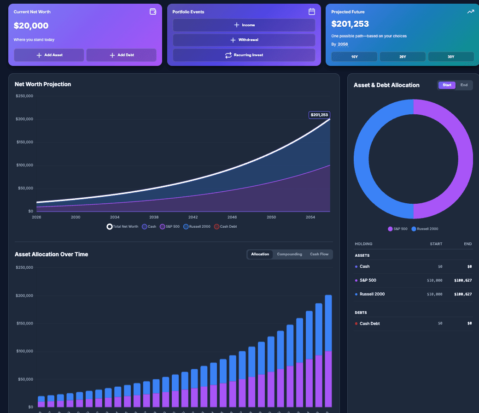The height and width of the screenshot is (413, 479).
Task: Switch to the Compounding tab
Action: pos(289,254)
